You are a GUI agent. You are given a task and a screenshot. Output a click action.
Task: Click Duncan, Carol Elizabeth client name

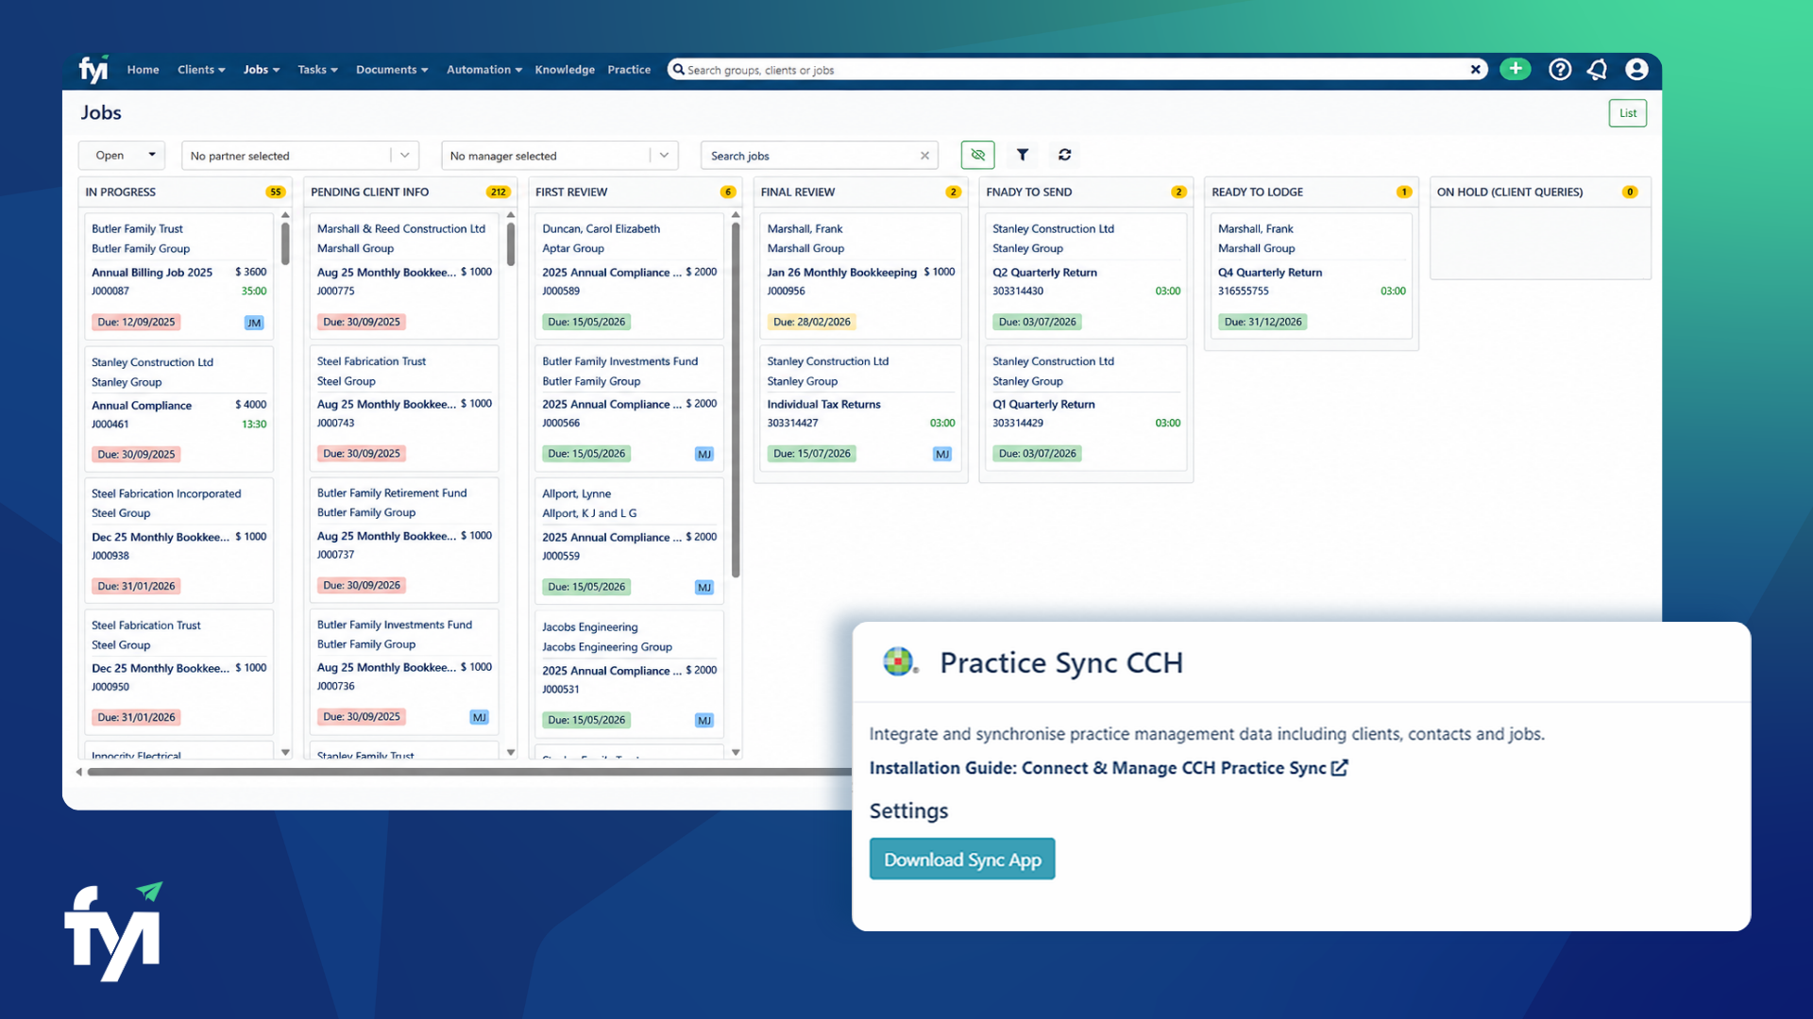click(x=601, y=229)
